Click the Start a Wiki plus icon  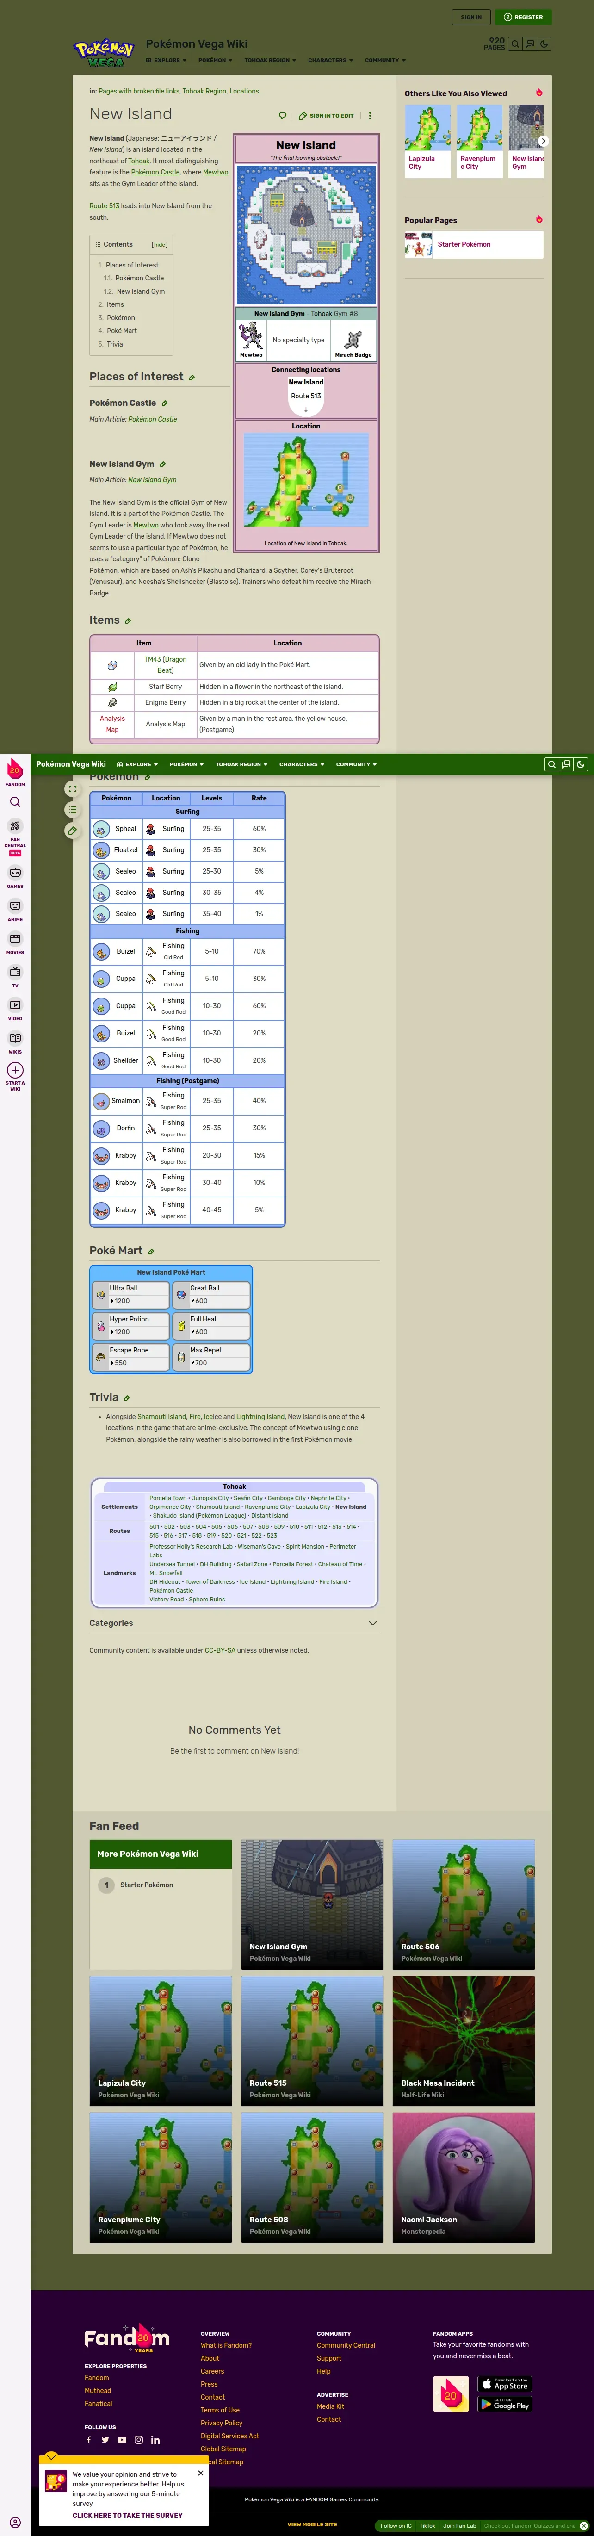click(x=15, y=1070)
